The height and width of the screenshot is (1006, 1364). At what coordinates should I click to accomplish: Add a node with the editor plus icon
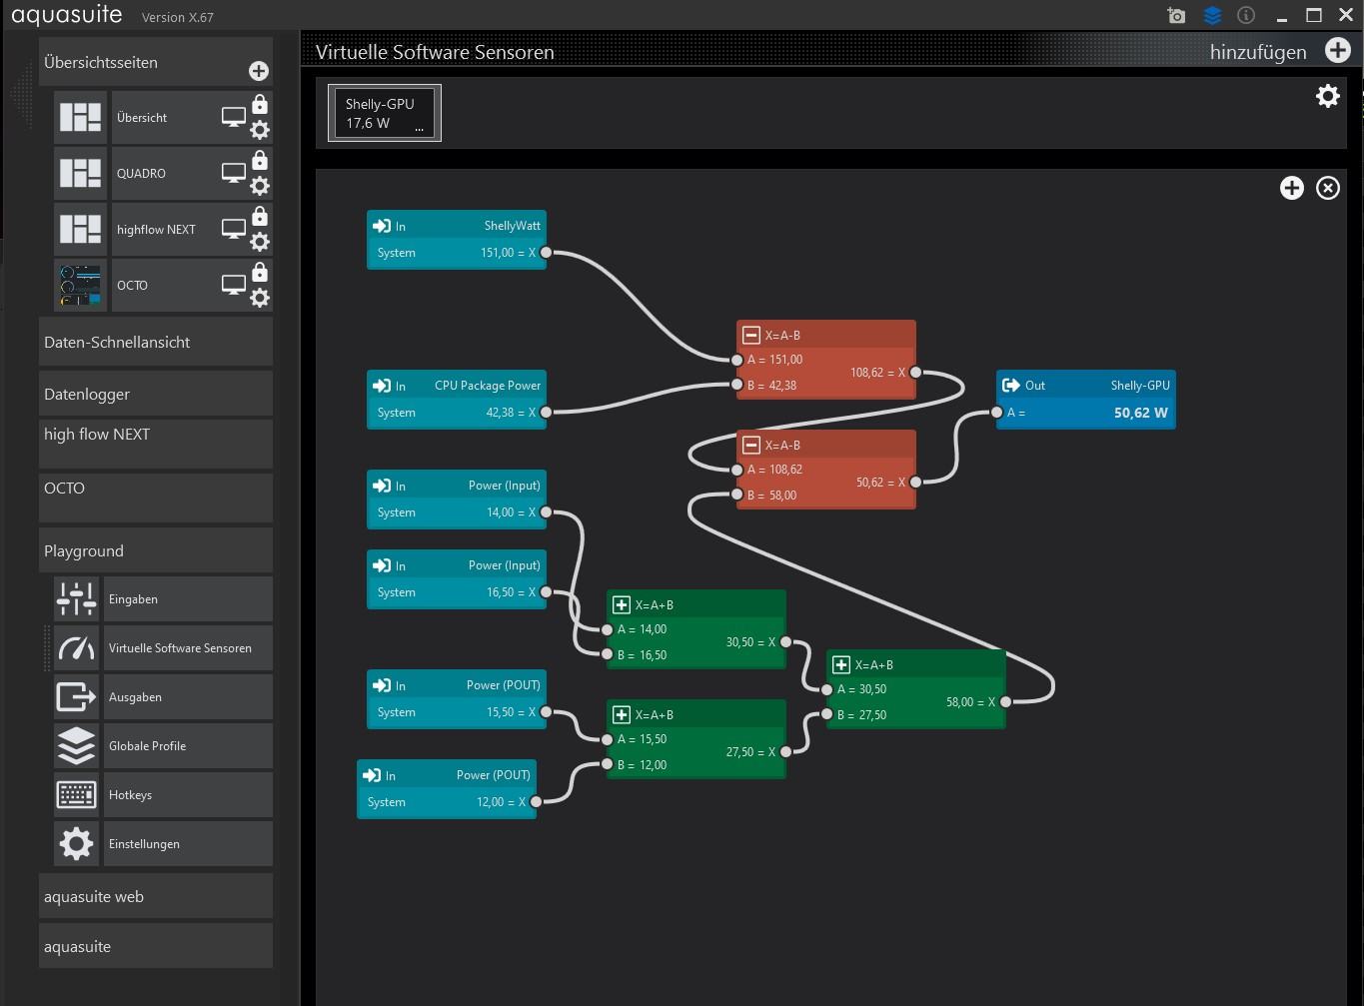point(1292,188)
